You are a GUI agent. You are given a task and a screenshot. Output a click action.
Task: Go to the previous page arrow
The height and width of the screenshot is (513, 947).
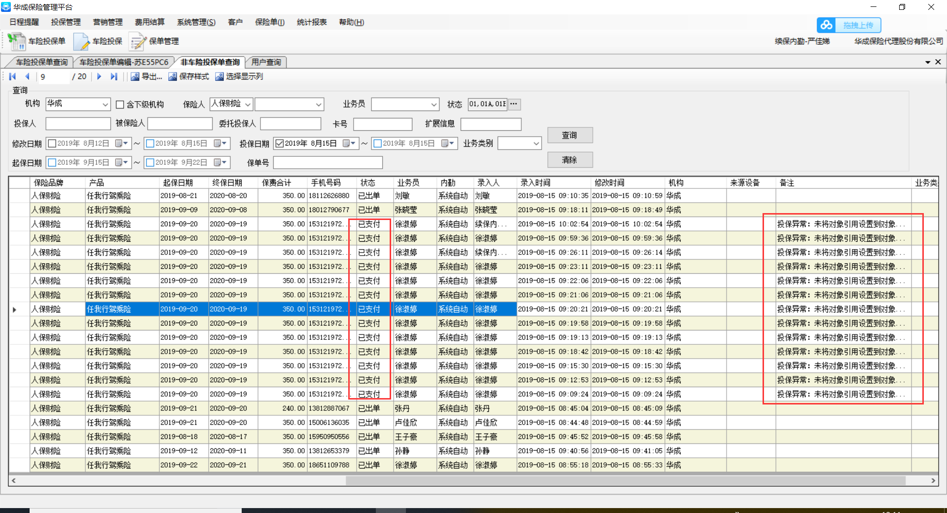28,76
